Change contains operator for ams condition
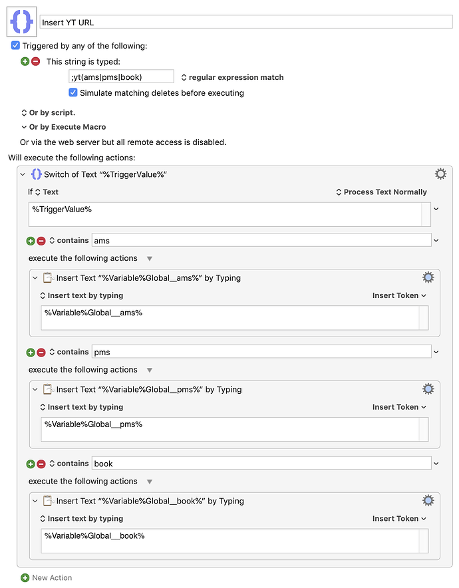This screenshot has height=588, width=459. click(x=69, y=240)
